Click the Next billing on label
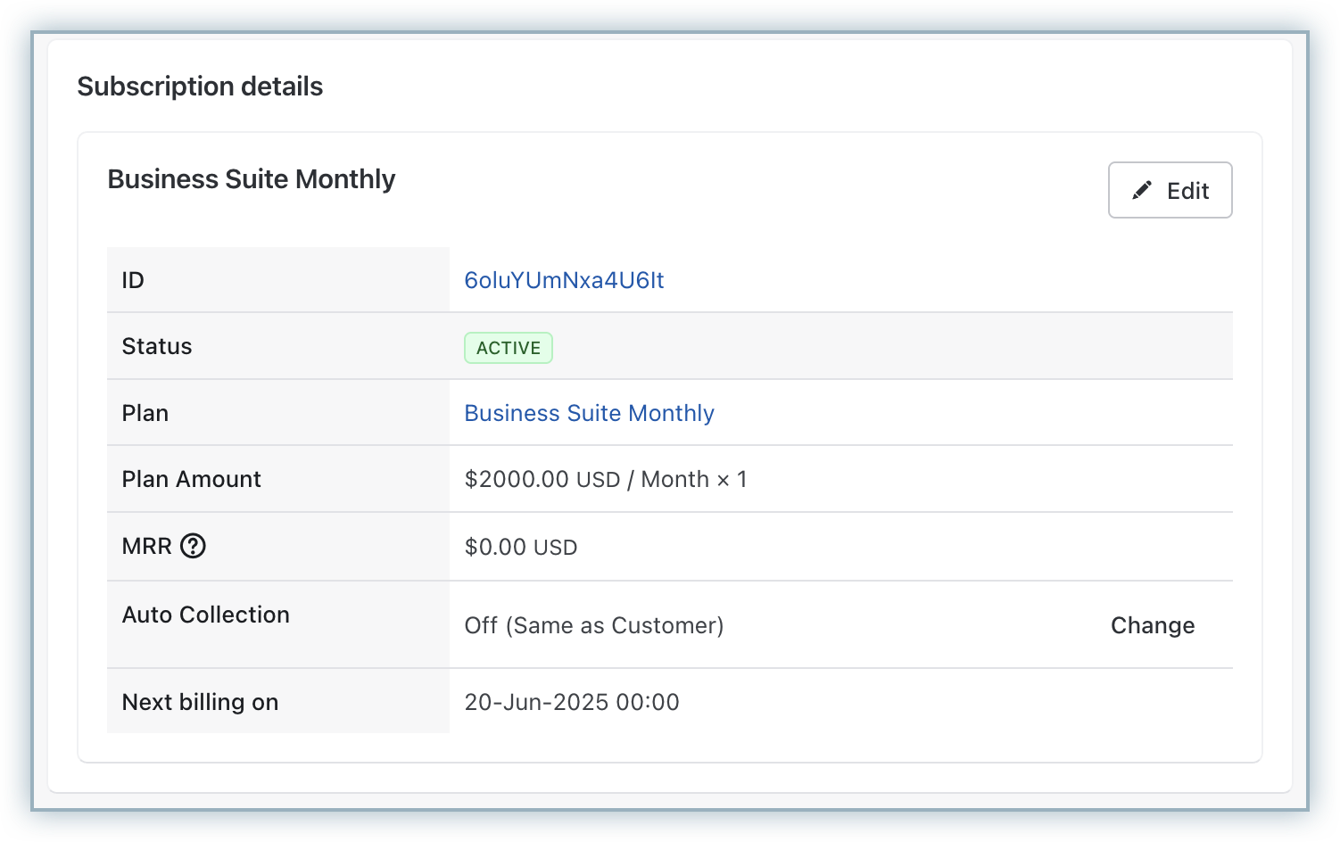The image size is (1340, 842). tap(200, 702)
